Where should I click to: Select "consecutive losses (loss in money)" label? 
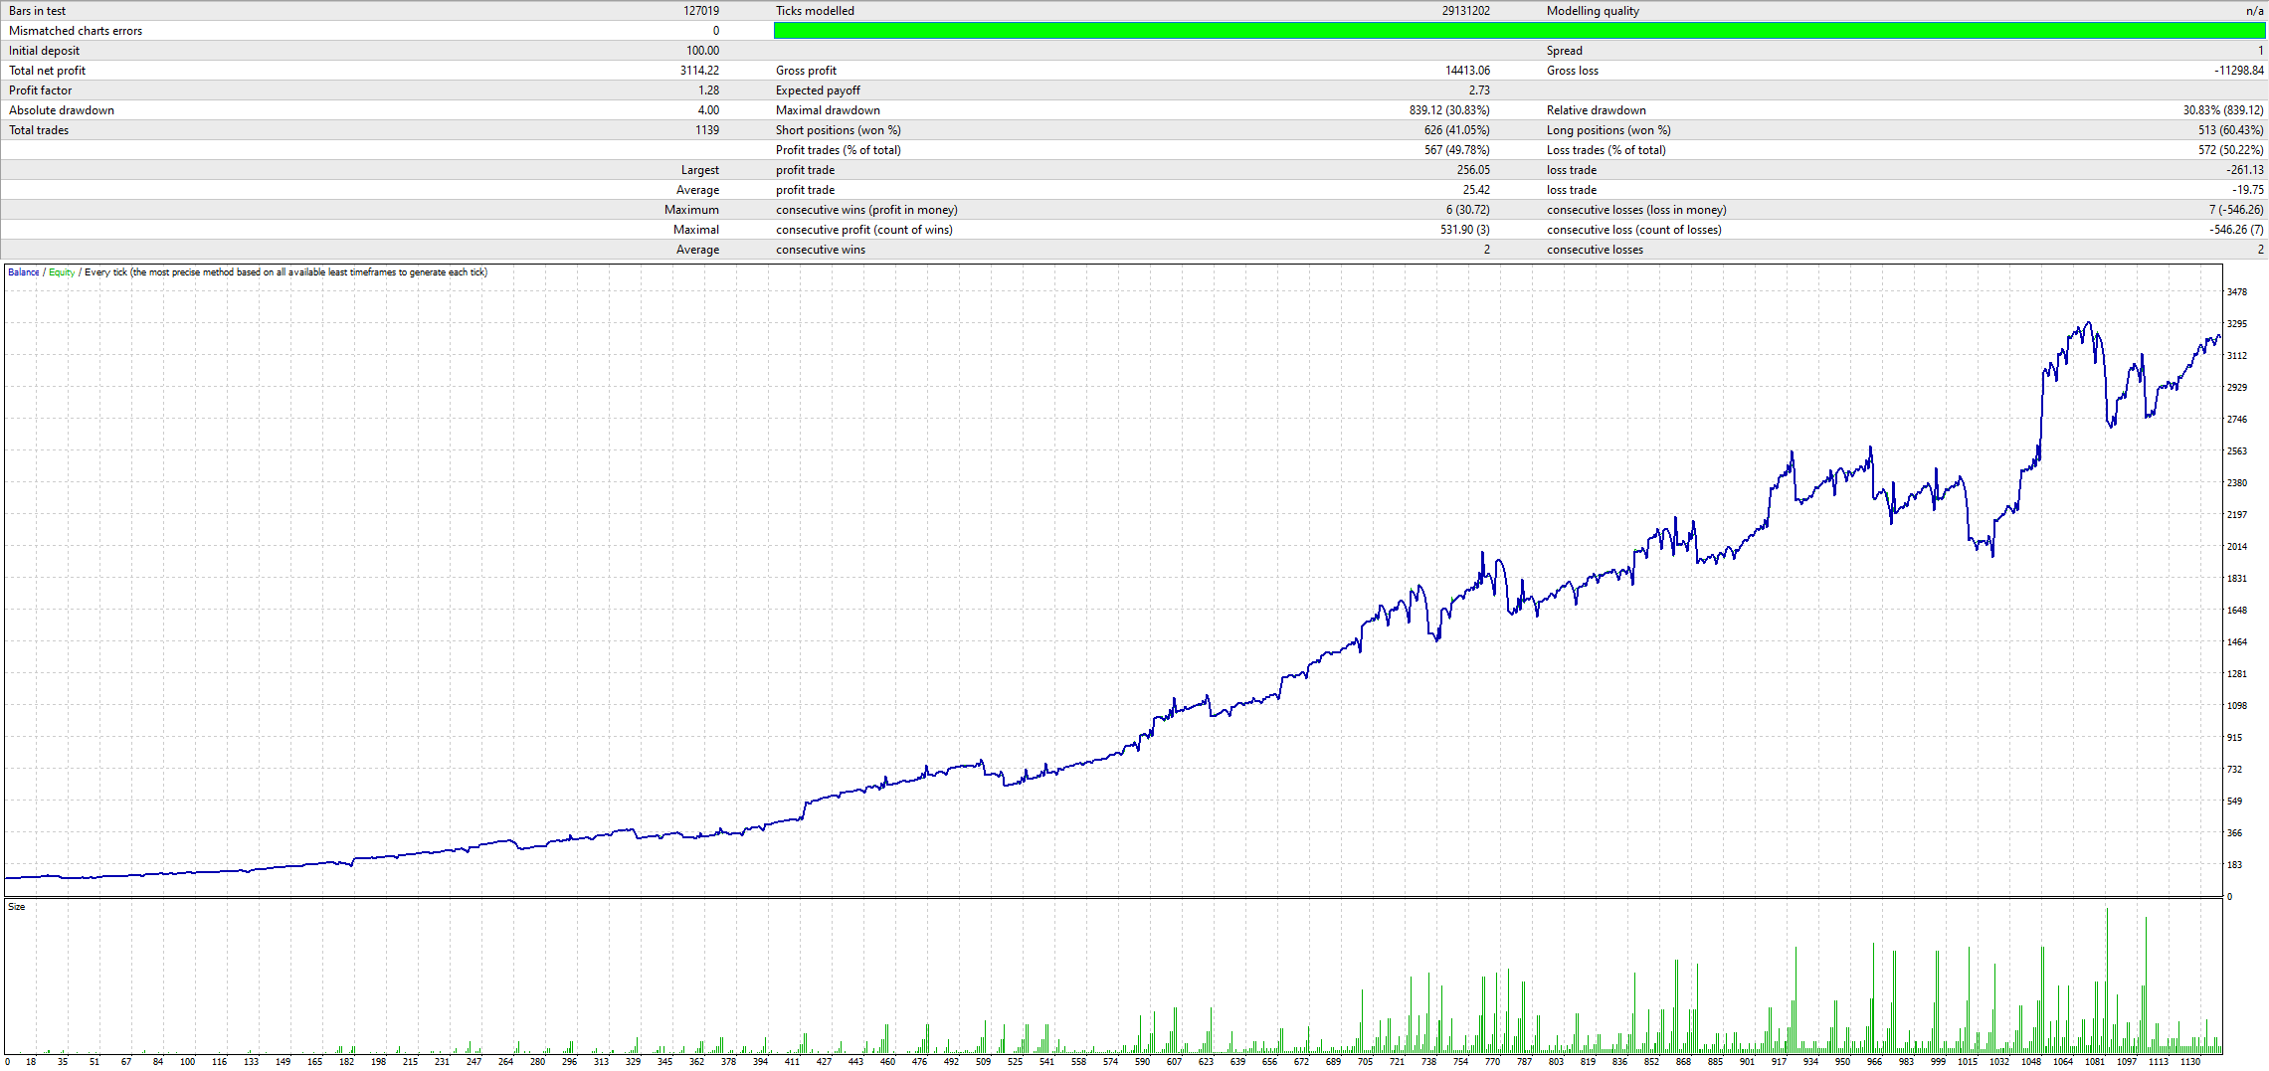coord(1636,210)
